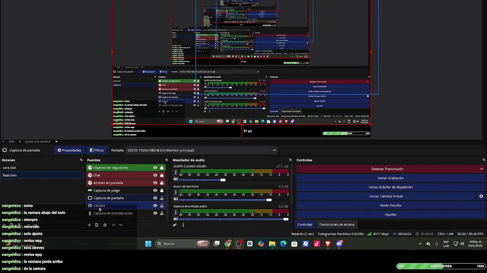Screen dimensions: 487x273
Task: Open audio mixer menu dots at bottom
Action: [183, 225]
